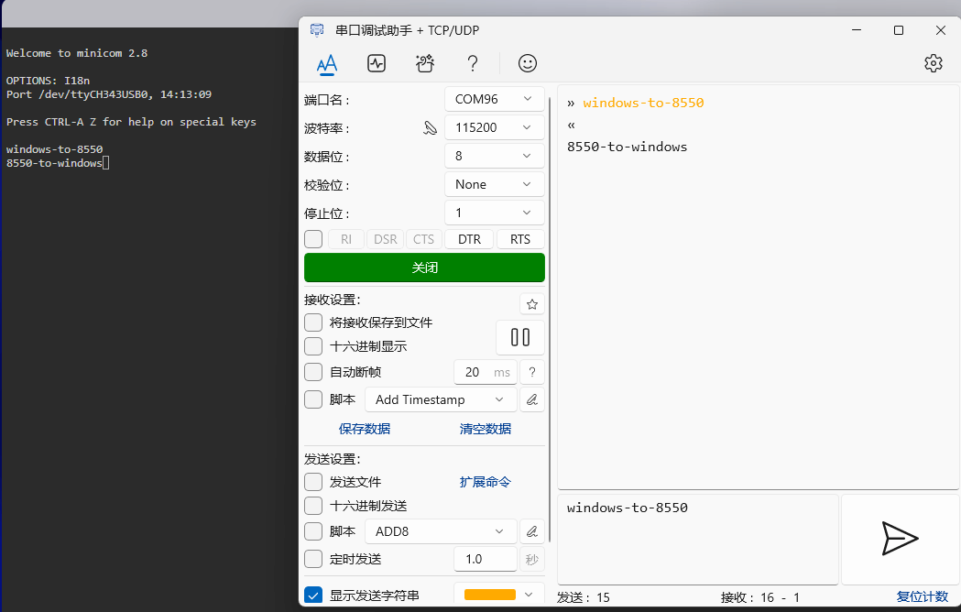
Task: Open settings gear icon
Action: (934, 63)
